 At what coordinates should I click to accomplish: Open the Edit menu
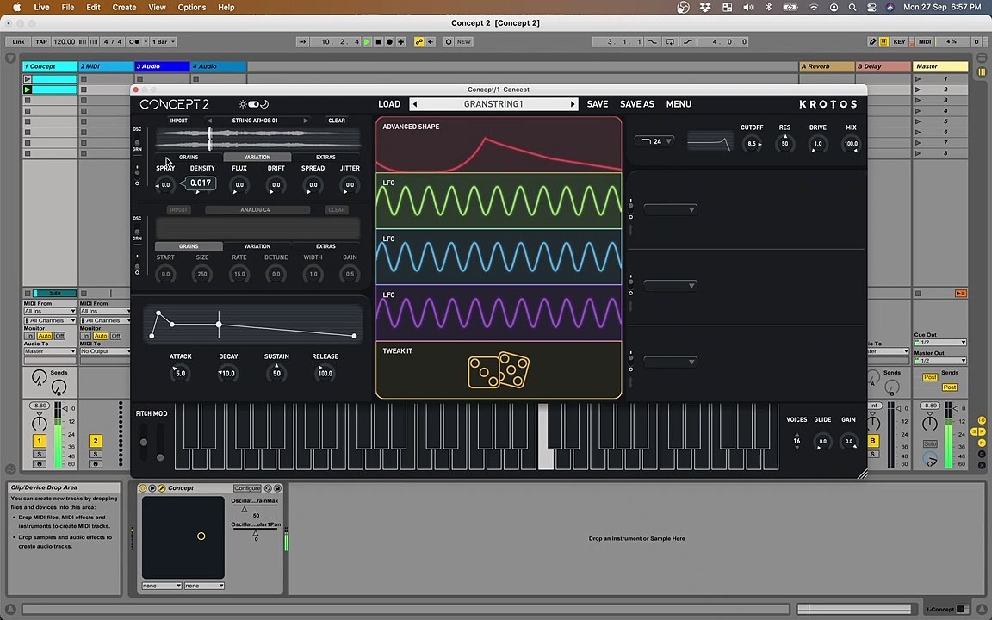[x=94, y=8]
